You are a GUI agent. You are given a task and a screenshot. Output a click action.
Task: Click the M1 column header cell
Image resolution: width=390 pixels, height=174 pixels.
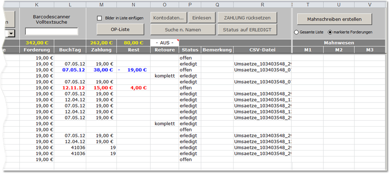(x=308, y=50)
